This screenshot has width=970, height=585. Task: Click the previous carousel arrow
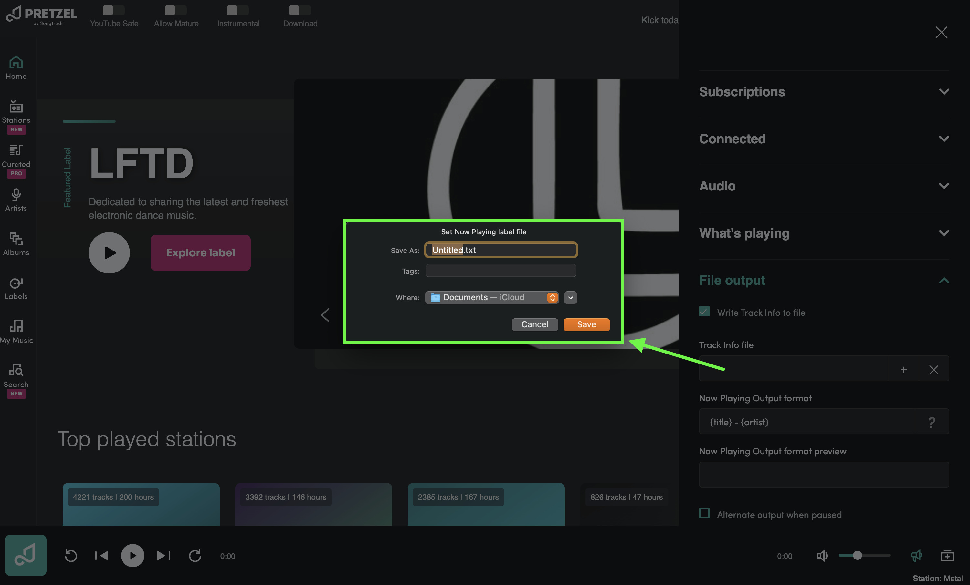[x=325, y=315]
